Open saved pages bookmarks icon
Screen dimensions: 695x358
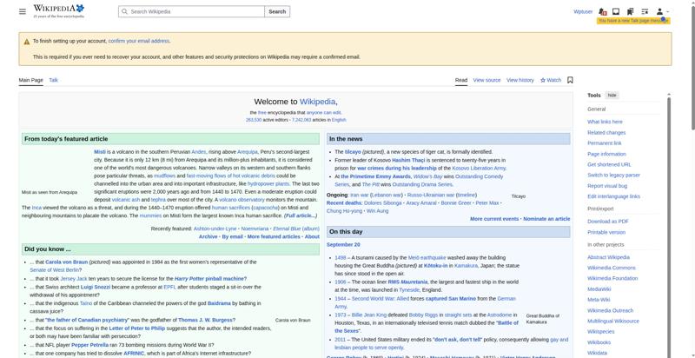click(x=630, y=11)
